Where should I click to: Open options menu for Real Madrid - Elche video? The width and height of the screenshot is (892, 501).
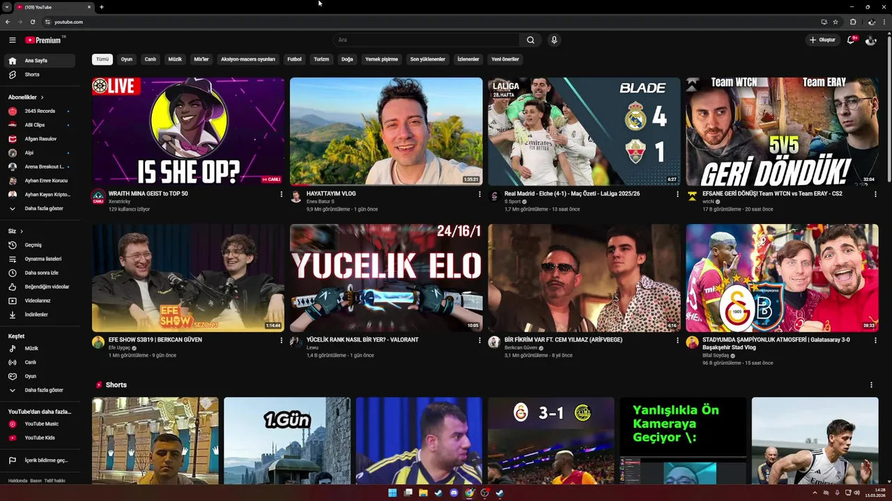click(x=677, y=194)
